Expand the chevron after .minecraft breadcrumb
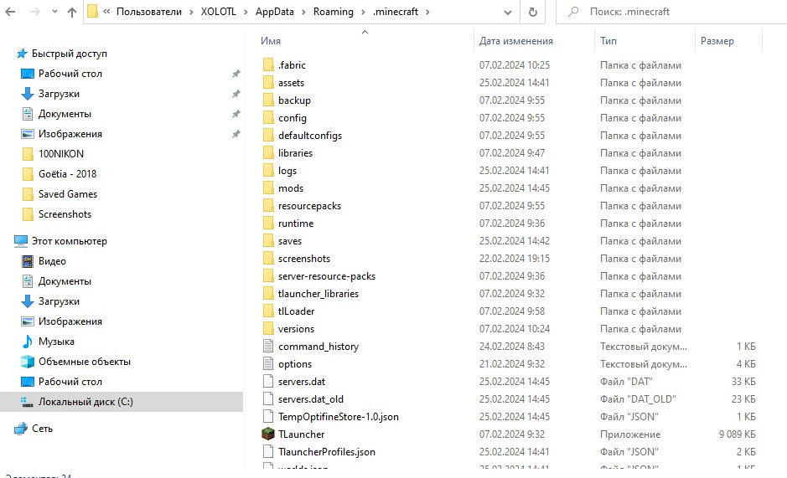The height and width of the screenshot is (478, 787). point(427,12)
